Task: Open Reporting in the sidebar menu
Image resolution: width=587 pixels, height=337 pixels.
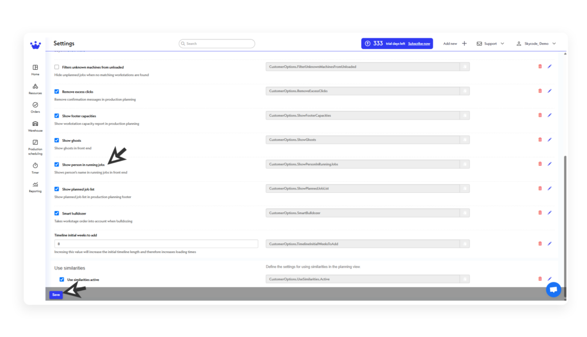Action: coord(35,185)
